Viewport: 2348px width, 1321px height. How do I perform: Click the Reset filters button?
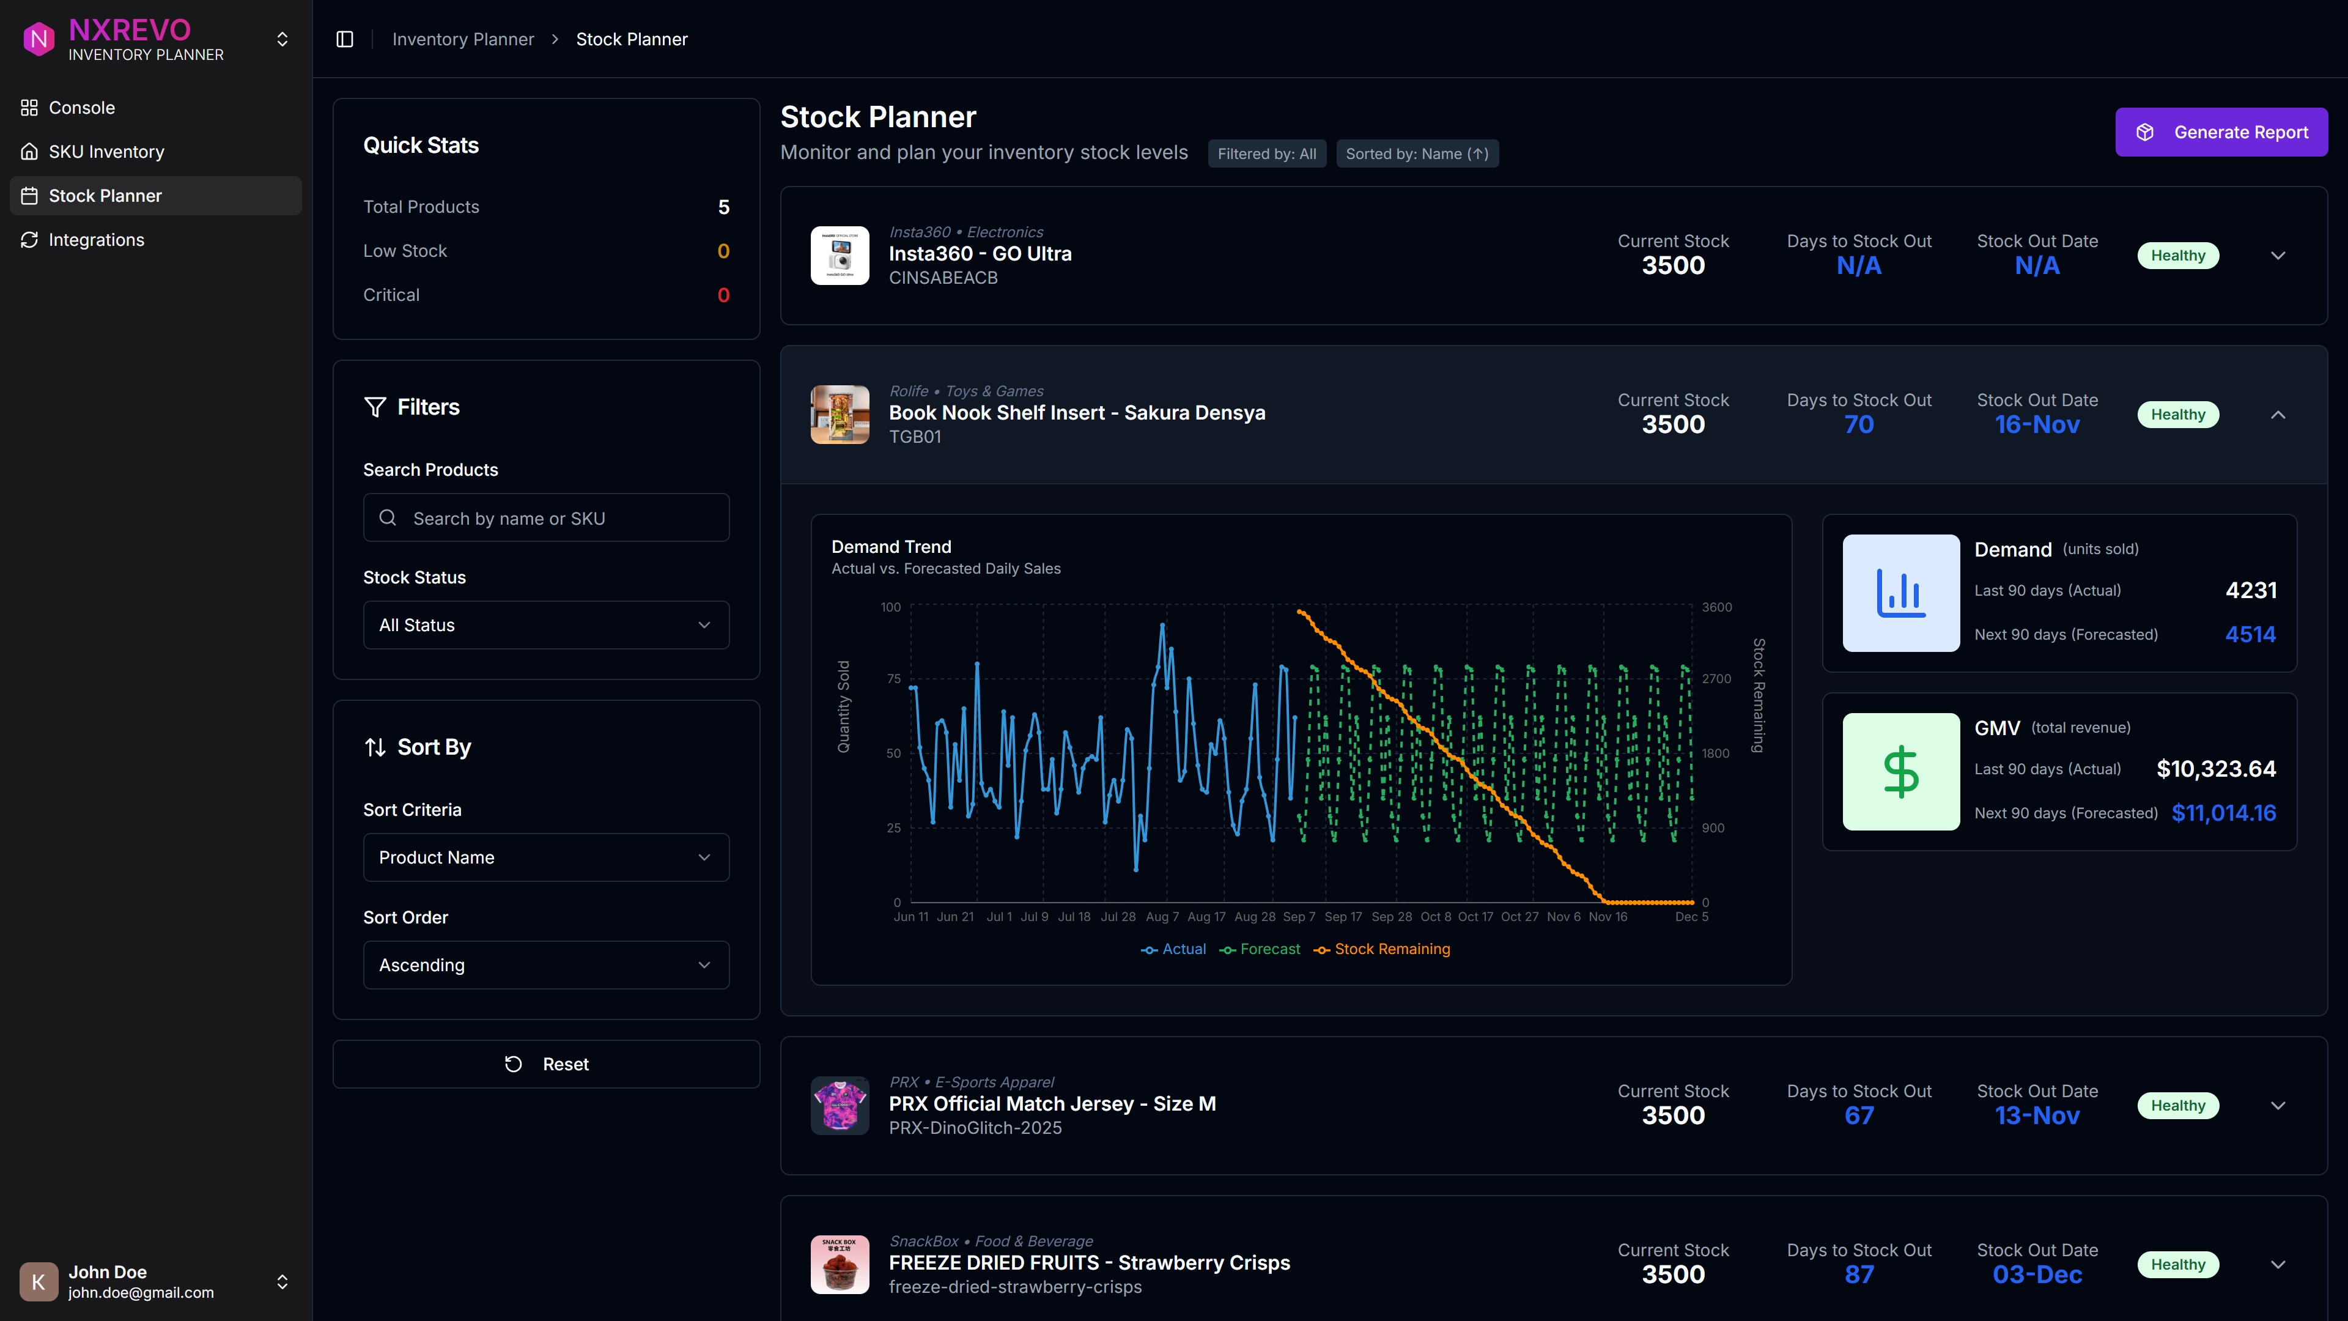(546, 1064)
